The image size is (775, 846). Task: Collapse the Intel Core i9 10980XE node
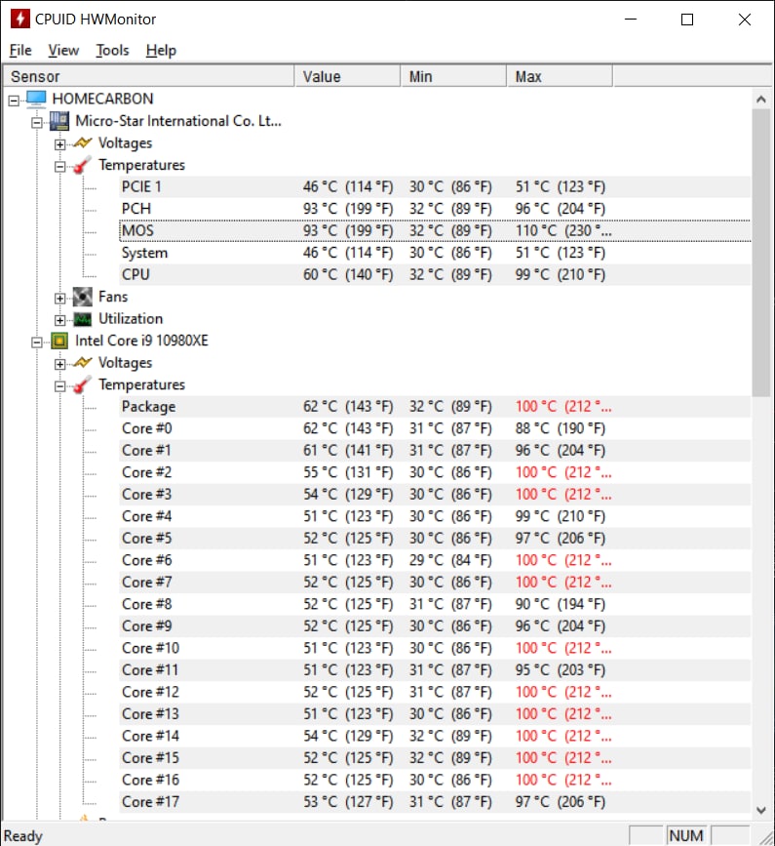click(x=37, y=342)
